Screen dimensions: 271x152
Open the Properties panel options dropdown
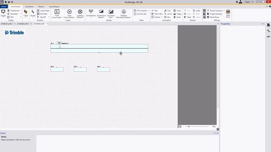point(261,24)
